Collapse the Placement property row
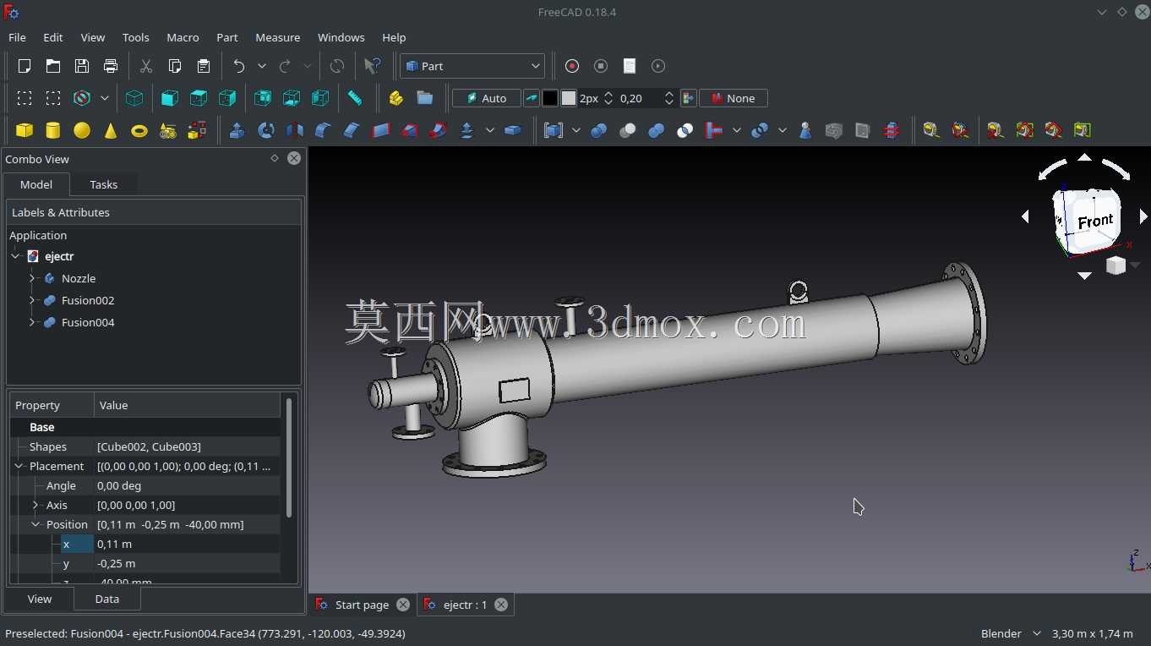Viewport: 1151px width, 646px height. 19,466
